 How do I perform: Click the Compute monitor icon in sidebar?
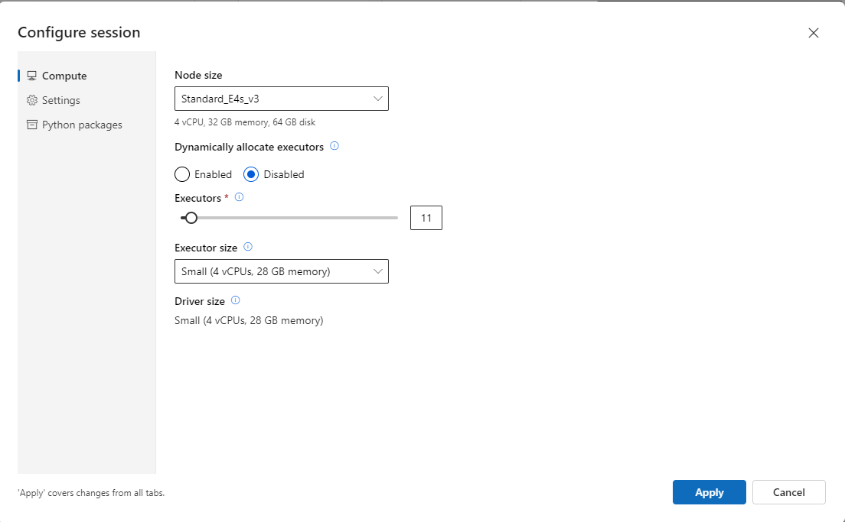(x=31, y=75)
